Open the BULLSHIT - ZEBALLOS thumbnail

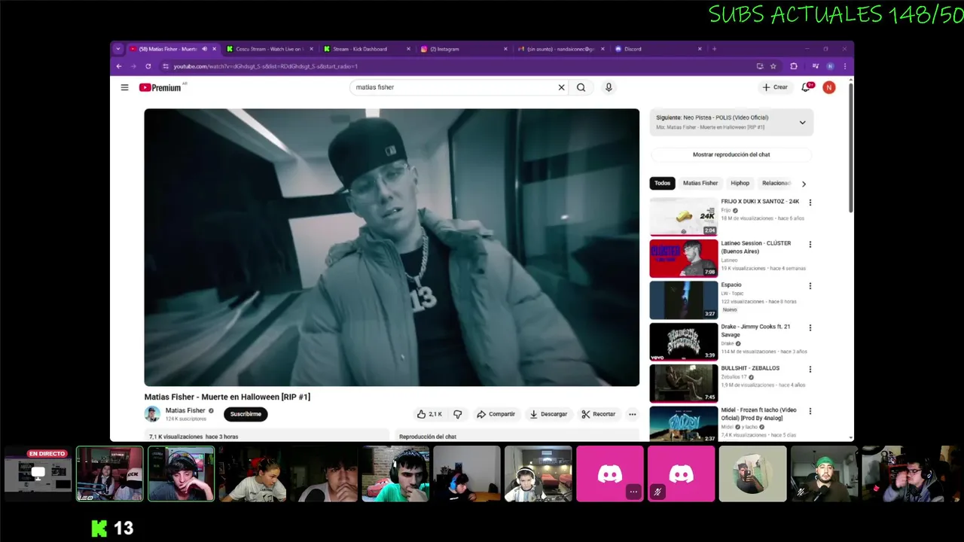(x=684, y=384)
